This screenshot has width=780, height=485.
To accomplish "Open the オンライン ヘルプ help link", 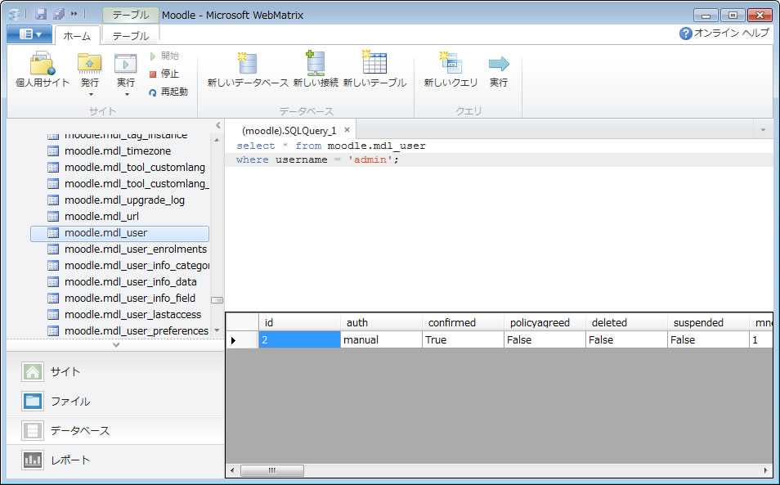I will point(724,33).
